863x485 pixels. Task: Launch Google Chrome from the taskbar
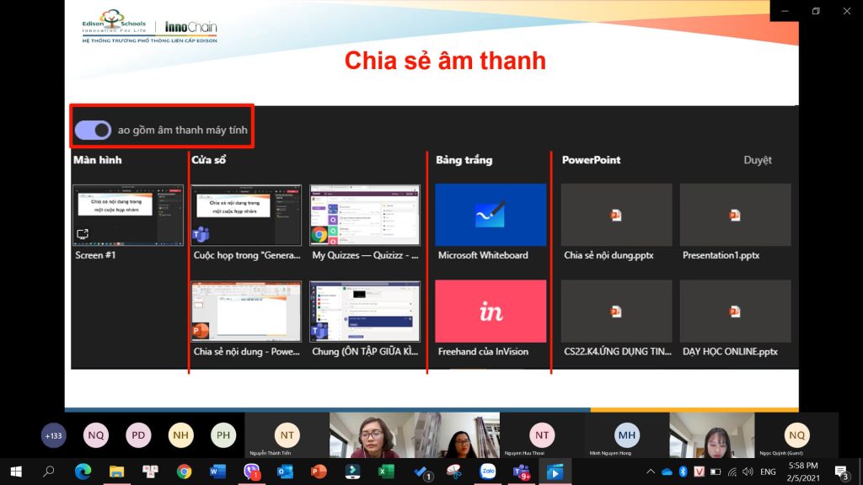tap(184, 472)
